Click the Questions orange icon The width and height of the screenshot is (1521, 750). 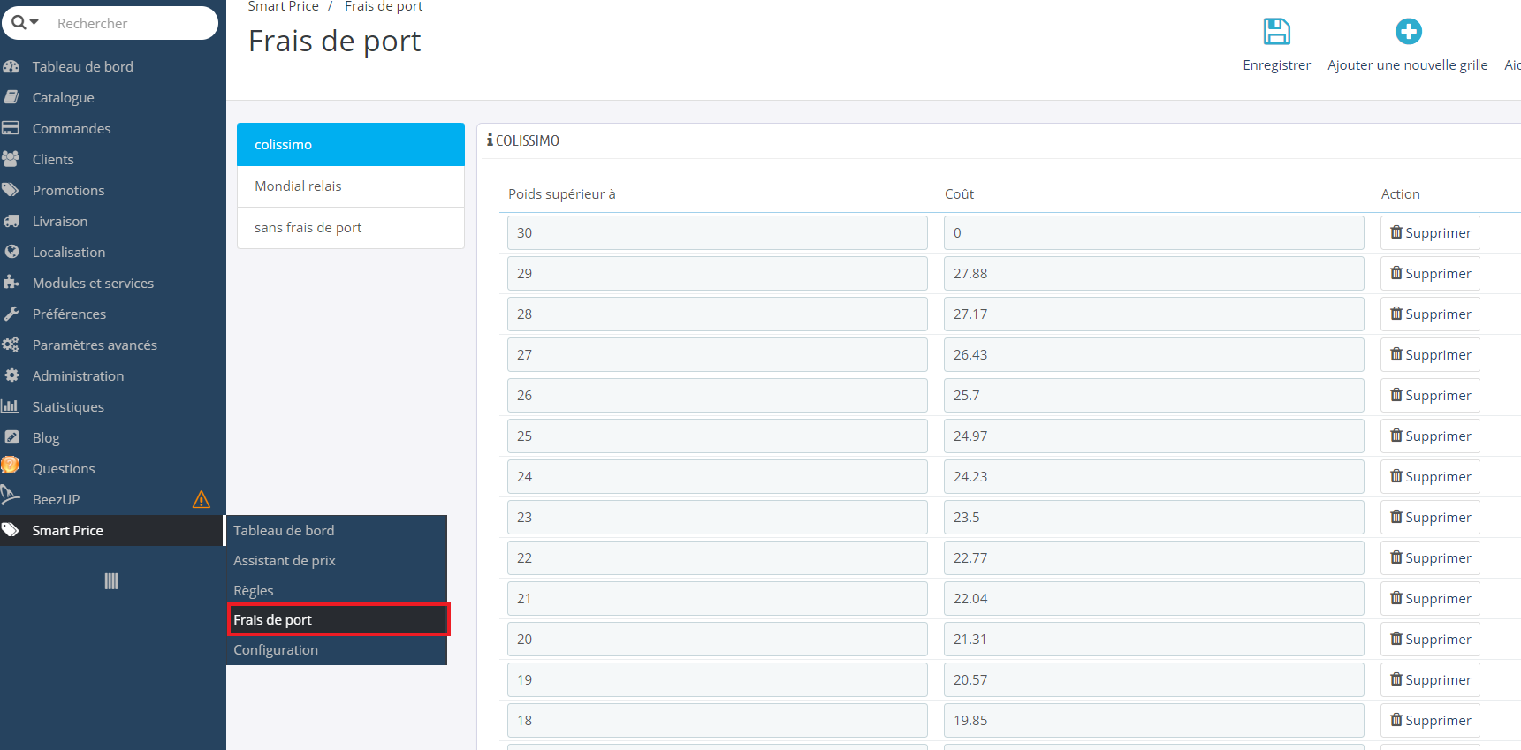[x=11, y=466]
